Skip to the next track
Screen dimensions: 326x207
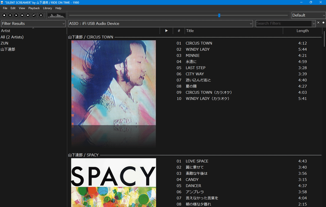pos(28,15)
